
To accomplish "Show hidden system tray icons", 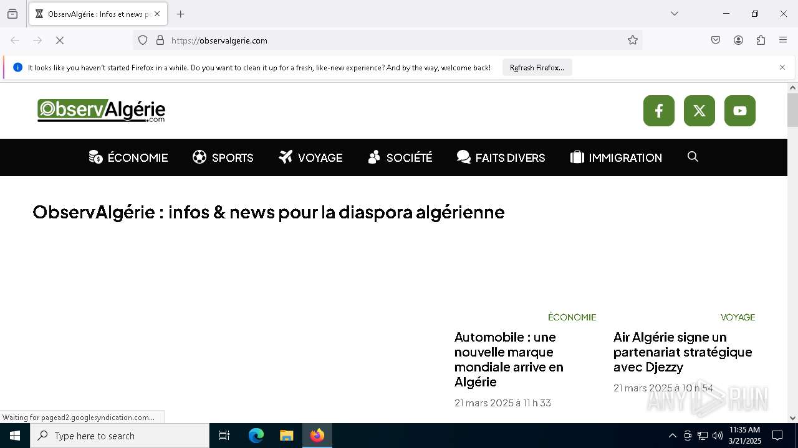I will [672, 436].
